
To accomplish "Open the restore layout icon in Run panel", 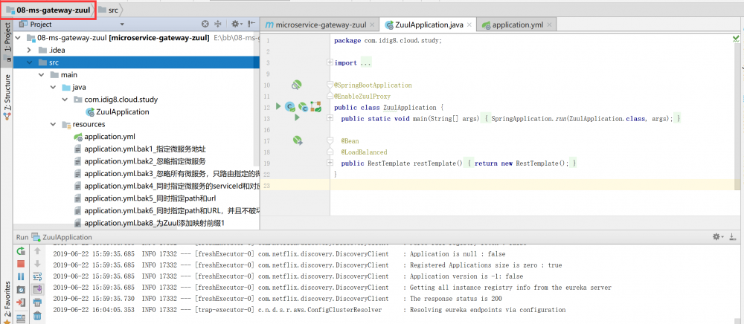I will (21, 318).
